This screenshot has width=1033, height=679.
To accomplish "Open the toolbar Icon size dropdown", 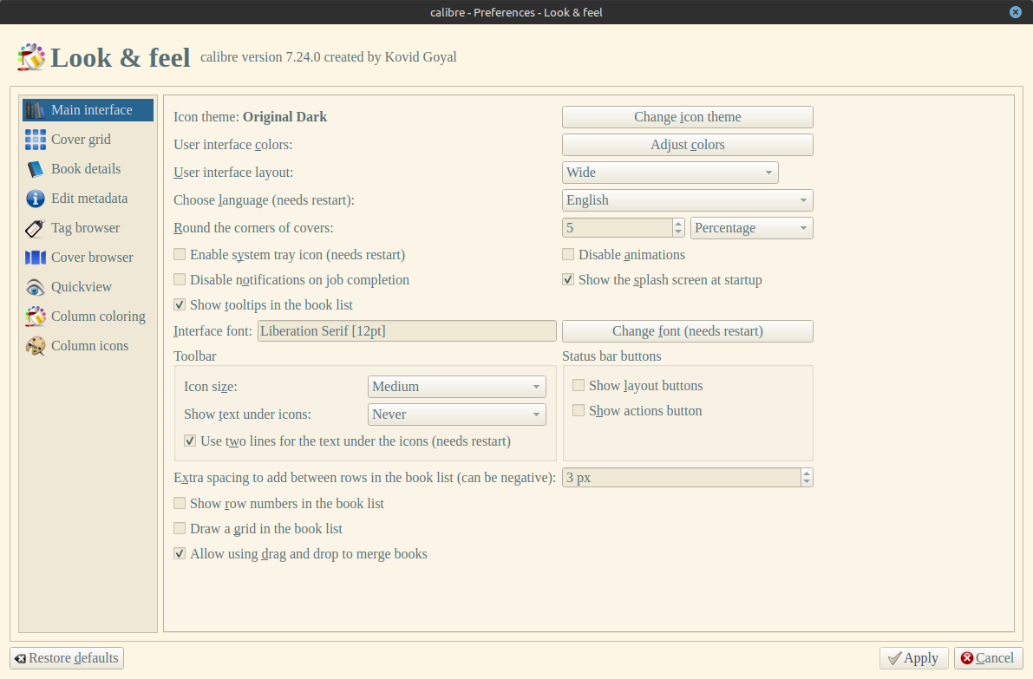I will pos(456,387).
